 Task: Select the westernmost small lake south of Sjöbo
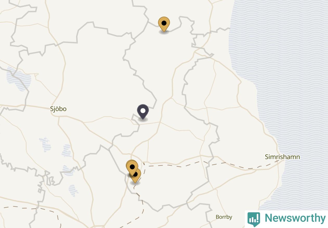coord(45,145)
